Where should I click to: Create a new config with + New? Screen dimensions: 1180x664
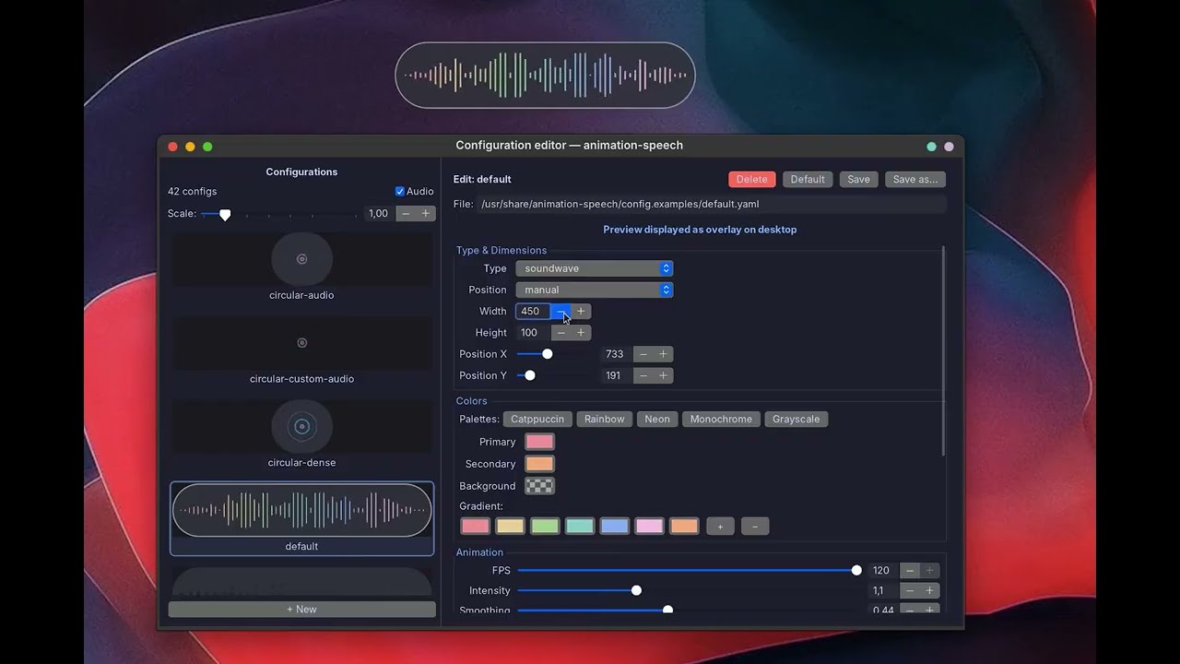point(301,610)
